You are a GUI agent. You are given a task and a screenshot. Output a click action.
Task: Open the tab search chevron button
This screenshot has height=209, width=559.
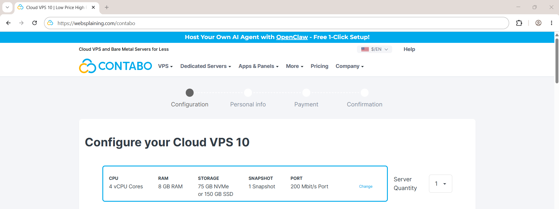[7, 7]
